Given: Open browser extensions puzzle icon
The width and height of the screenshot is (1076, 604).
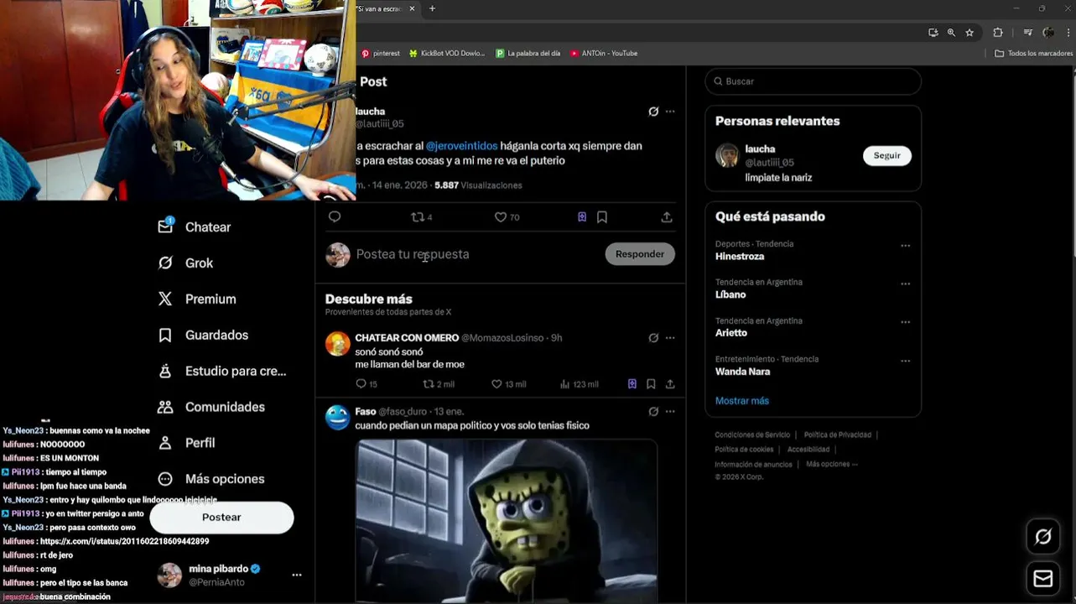Looking at the screenshot, I should (x=998, y=33).
